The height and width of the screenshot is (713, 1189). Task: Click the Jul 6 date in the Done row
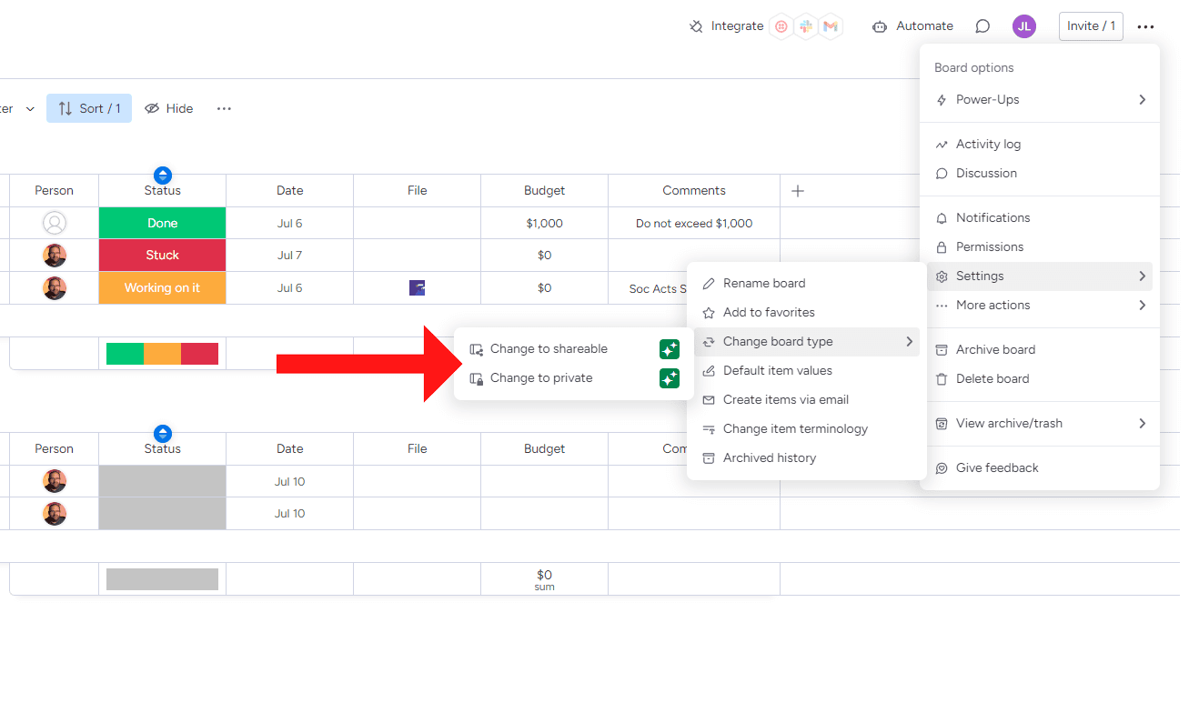click(289, 223)
